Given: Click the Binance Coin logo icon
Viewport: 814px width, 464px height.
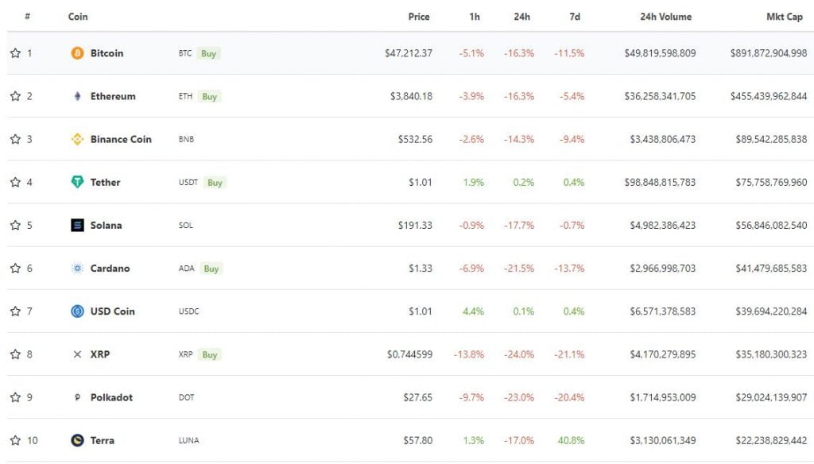Looking at the screenshot, I should (77, 139).
